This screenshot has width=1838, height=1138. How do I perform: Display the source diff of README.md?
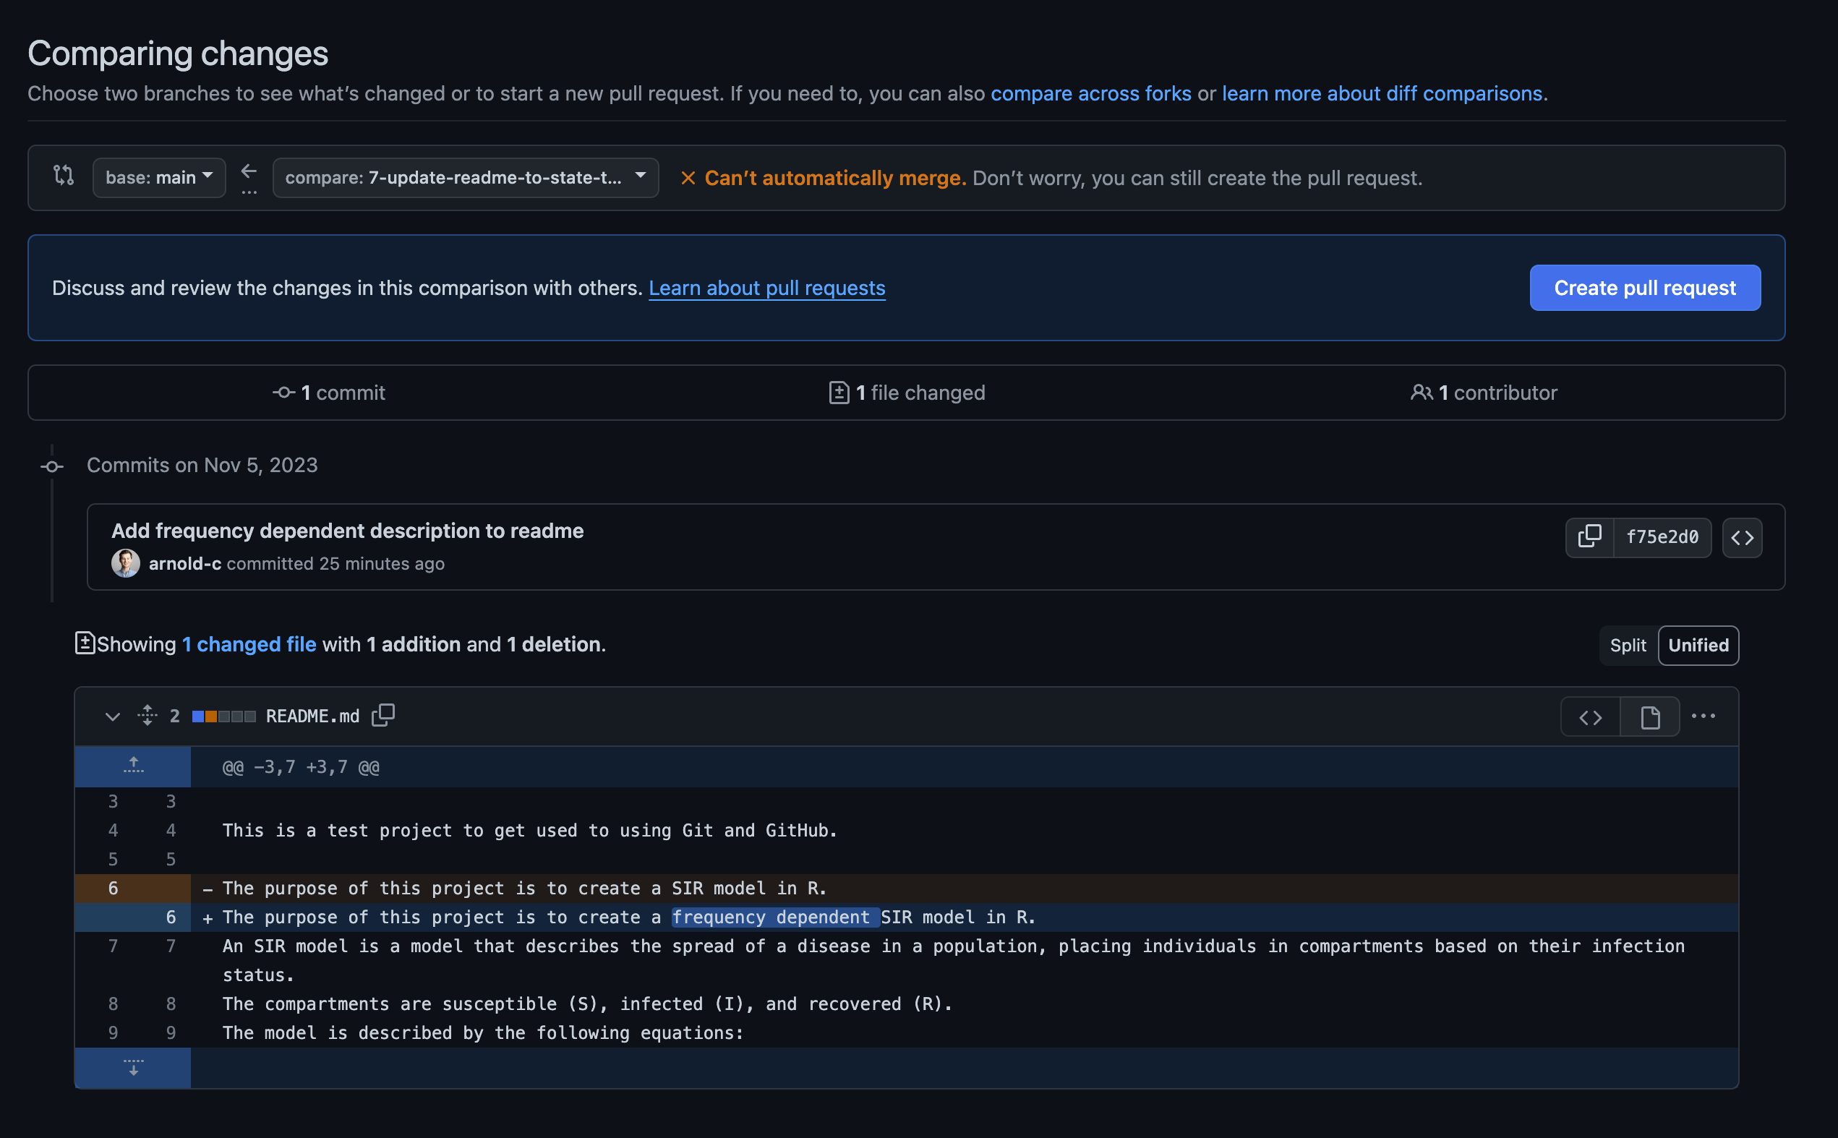point(1589,716)
